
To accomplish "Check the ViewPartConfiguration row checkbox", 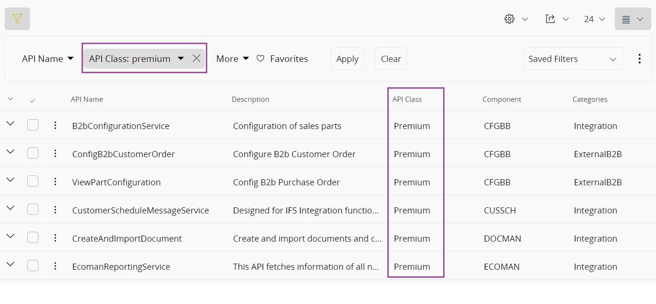I will coord(33,182).
